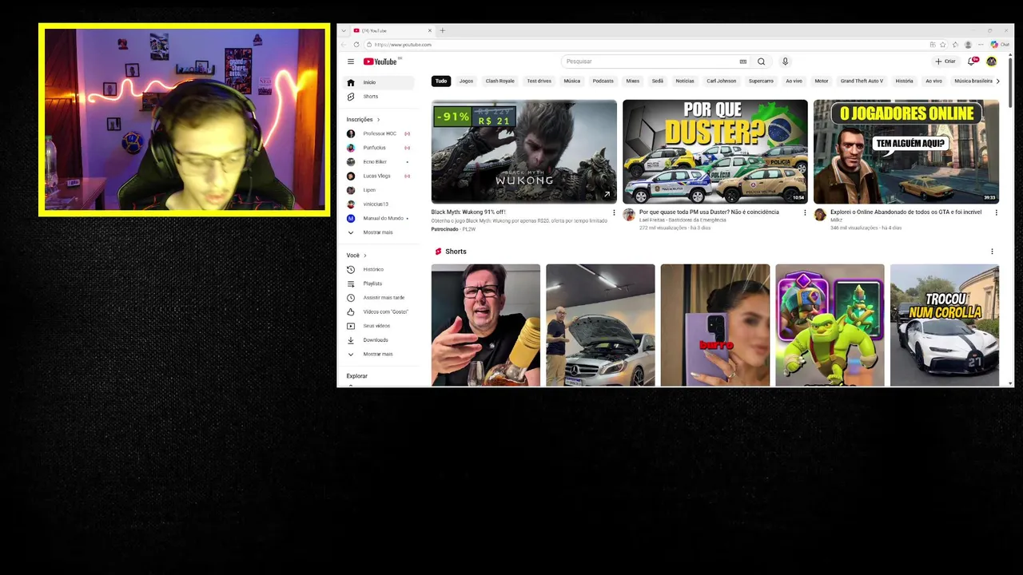The image size is (1023, 575).
Task: Open the Clash Royale goblin short
Action: tap(830, 325)
